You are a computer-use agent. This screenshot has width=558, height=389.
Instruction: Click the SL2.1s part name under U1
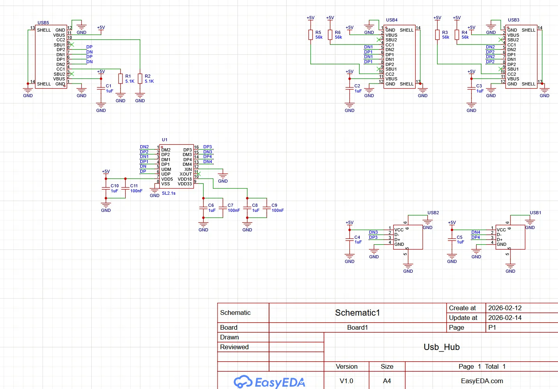pyautogui.click(x=169, y=193)
